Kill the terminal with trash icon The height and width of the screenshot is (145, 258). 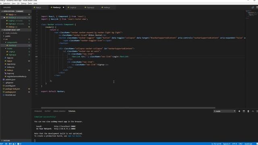coord(248,111)
